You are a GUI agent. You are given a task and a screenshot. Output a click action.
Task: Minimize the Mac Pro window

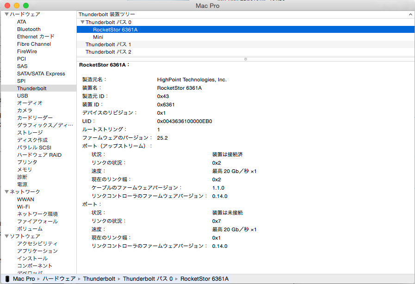click(17, 5)
